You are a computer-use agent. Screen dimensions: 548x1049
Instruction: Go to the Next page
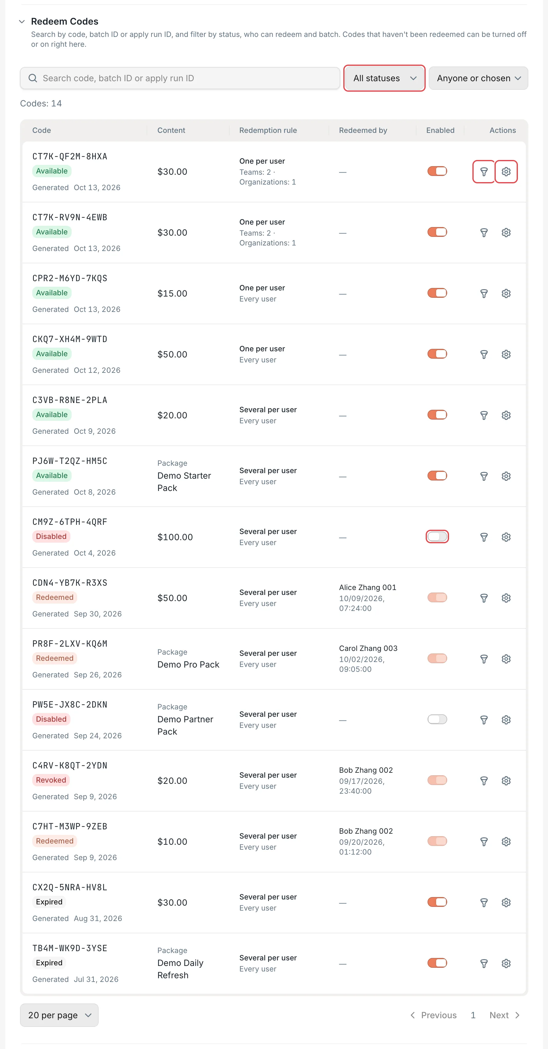(x=504, y=1015)
